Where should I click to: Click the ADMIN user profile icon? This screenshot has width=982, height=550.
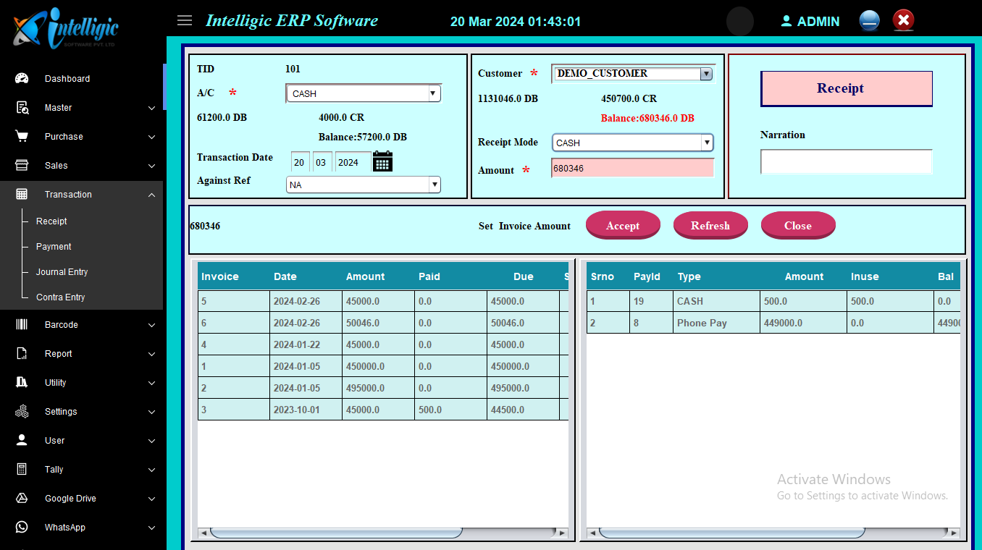tap(786, 22)
